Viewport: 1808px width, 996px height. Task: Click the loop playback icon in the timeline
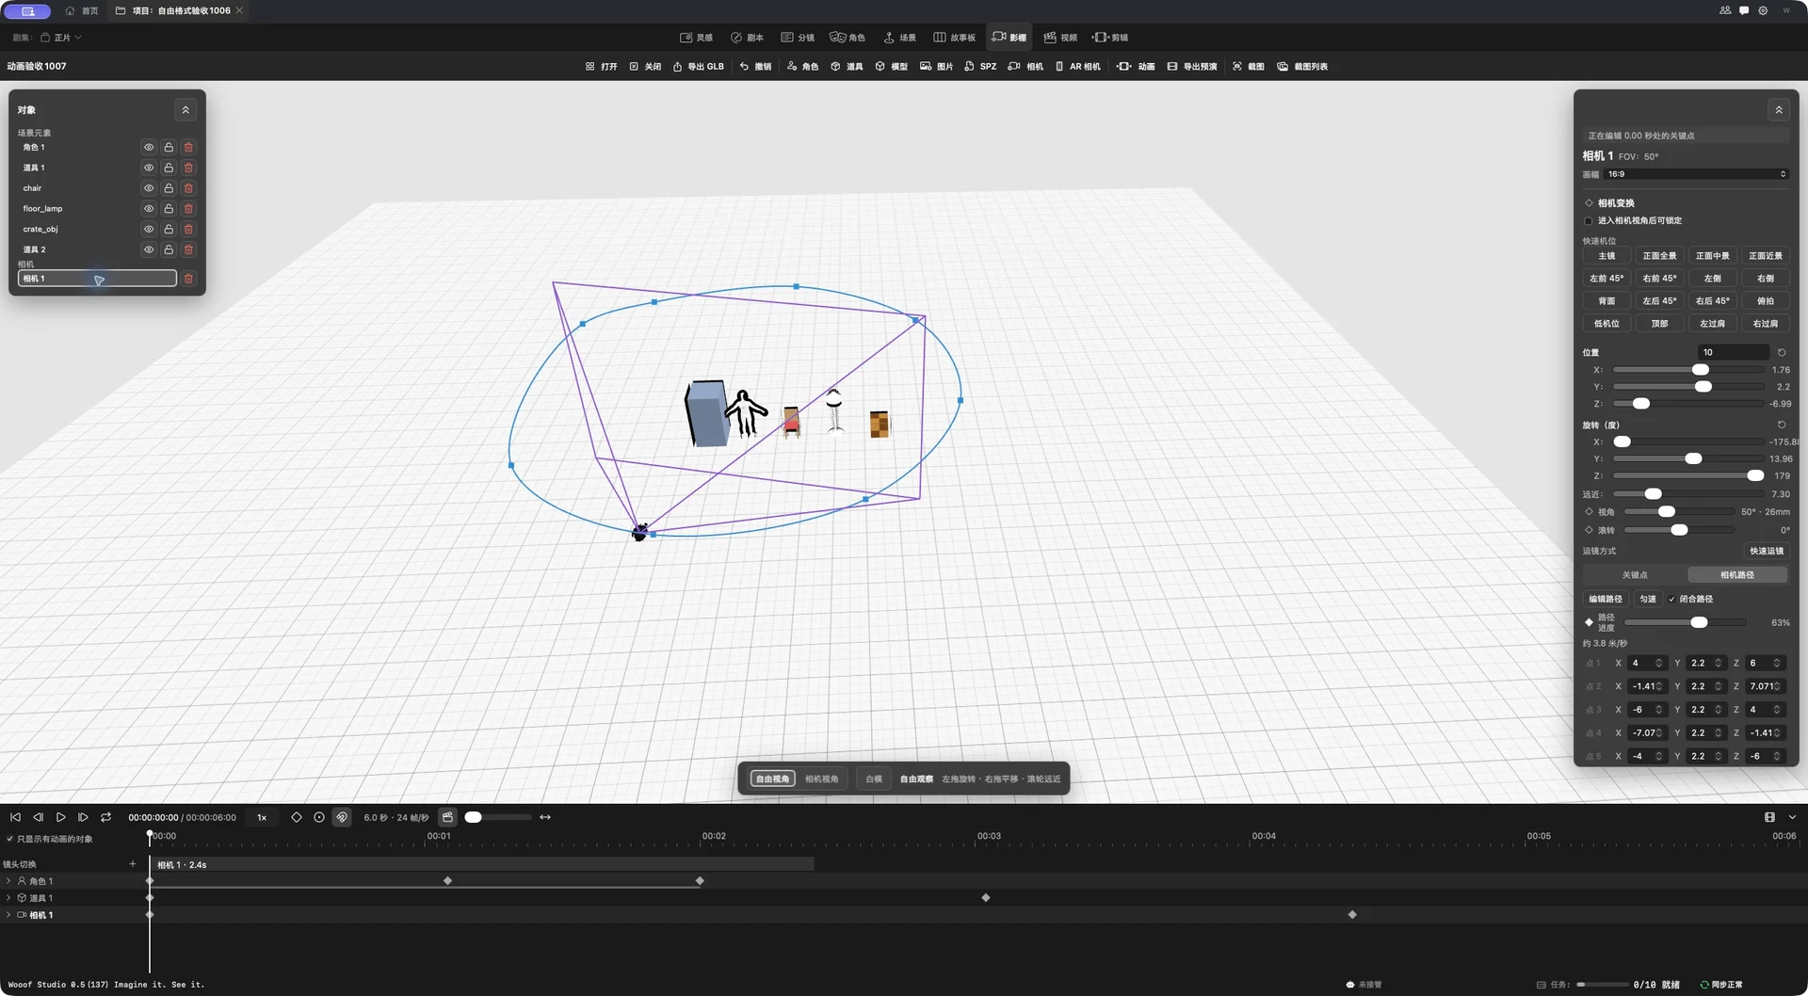(x=105, y=817)
